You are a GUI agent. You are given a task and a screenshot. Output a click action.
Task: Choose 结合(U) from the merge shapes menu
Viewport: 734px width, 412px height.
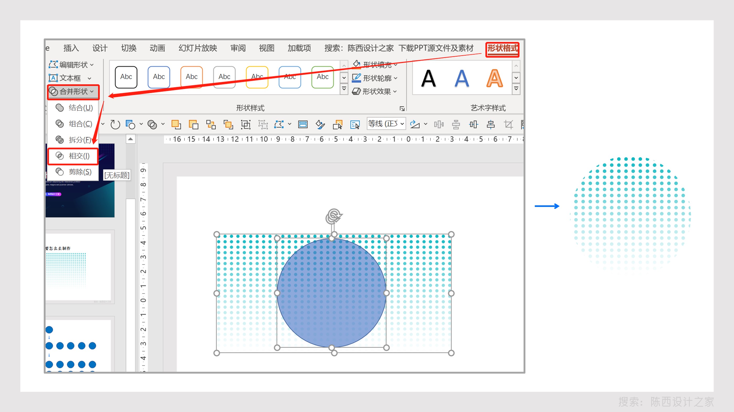(x=73, y=108)
